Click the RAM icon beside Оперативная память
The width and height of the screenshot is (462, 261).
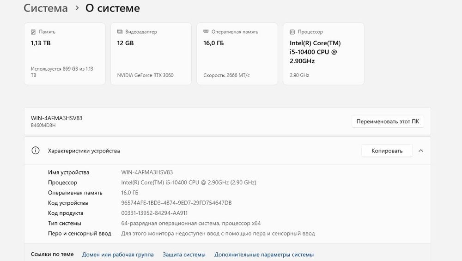coord(206,31)
